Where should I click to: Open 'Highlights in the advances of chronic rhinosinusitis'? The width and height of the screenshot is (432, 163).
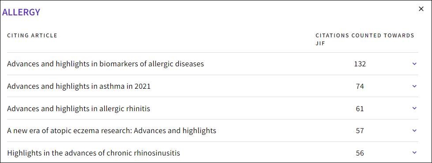pos(94,153)
